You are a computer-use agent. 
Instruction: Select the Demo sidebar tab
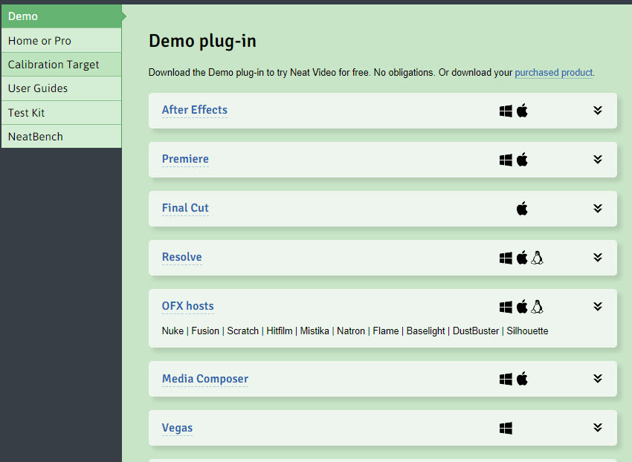tap(61, 16)
